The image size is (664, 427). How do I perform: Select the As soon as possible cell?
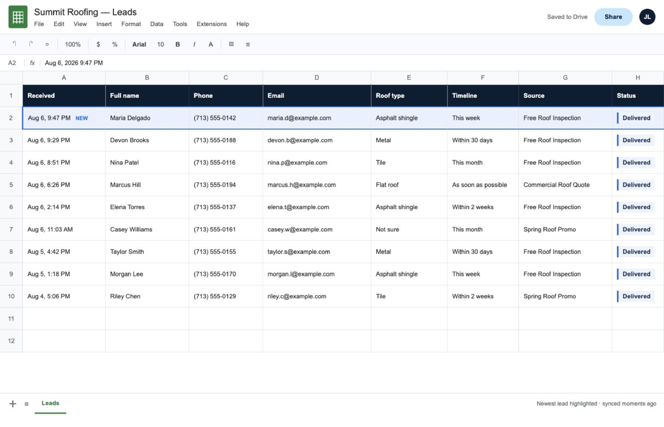483,185
